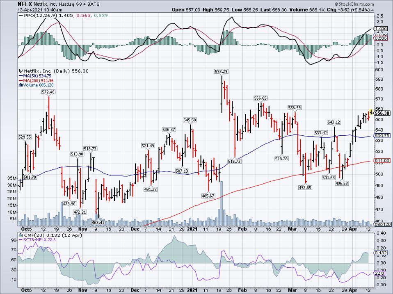393x294 pixels.
Task: Click the area icon before CMF(20) legend
Action: 21,236
